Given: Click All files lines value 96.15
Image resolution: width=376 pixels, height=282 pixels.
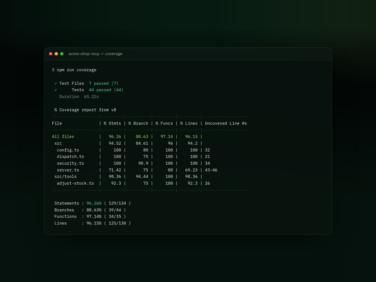Looking at the screenshot, I should coord(191,136).
